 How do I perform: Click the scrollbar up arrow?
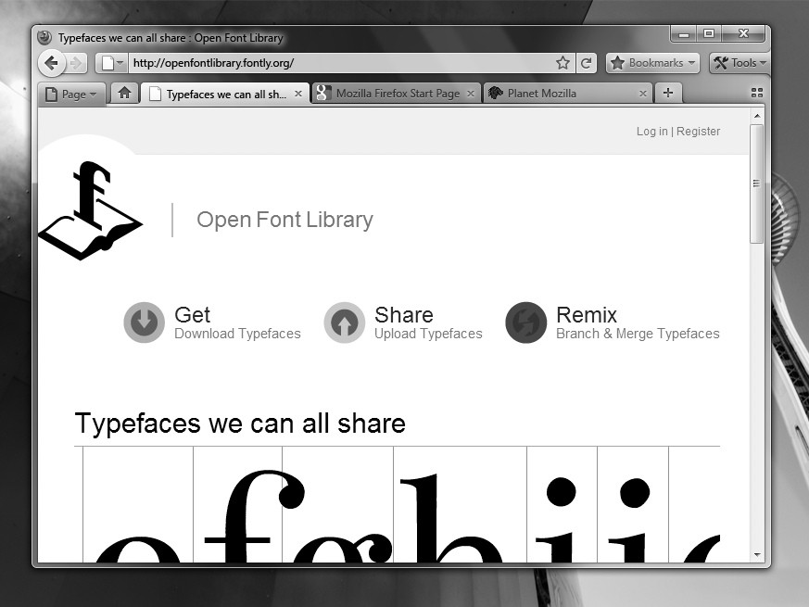(x=757, y=116)
